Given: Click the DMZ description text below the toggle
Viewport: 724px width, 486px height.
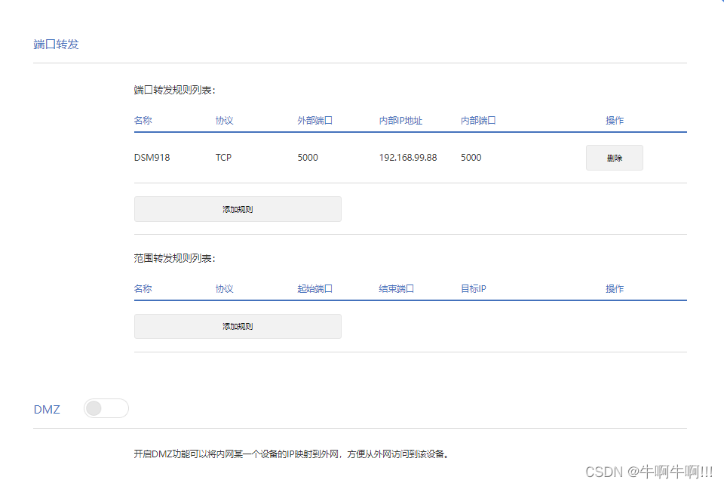Looking at the screenshot, I should tap(292, 454).
